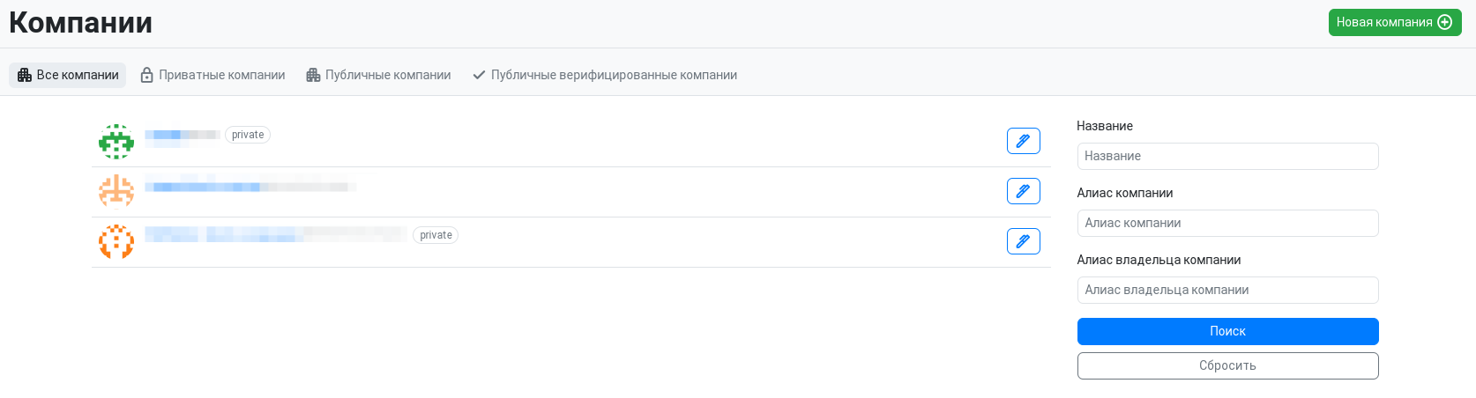Click the lock icon of 'Приватные компании'
Screen dimensions: 1476x398
click(147, 75)
